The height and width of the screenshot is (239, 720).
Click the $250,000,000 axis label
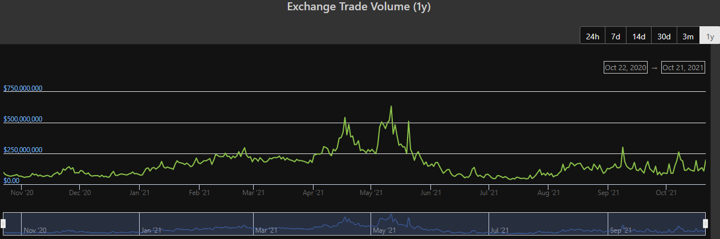[x=23, y=150]
